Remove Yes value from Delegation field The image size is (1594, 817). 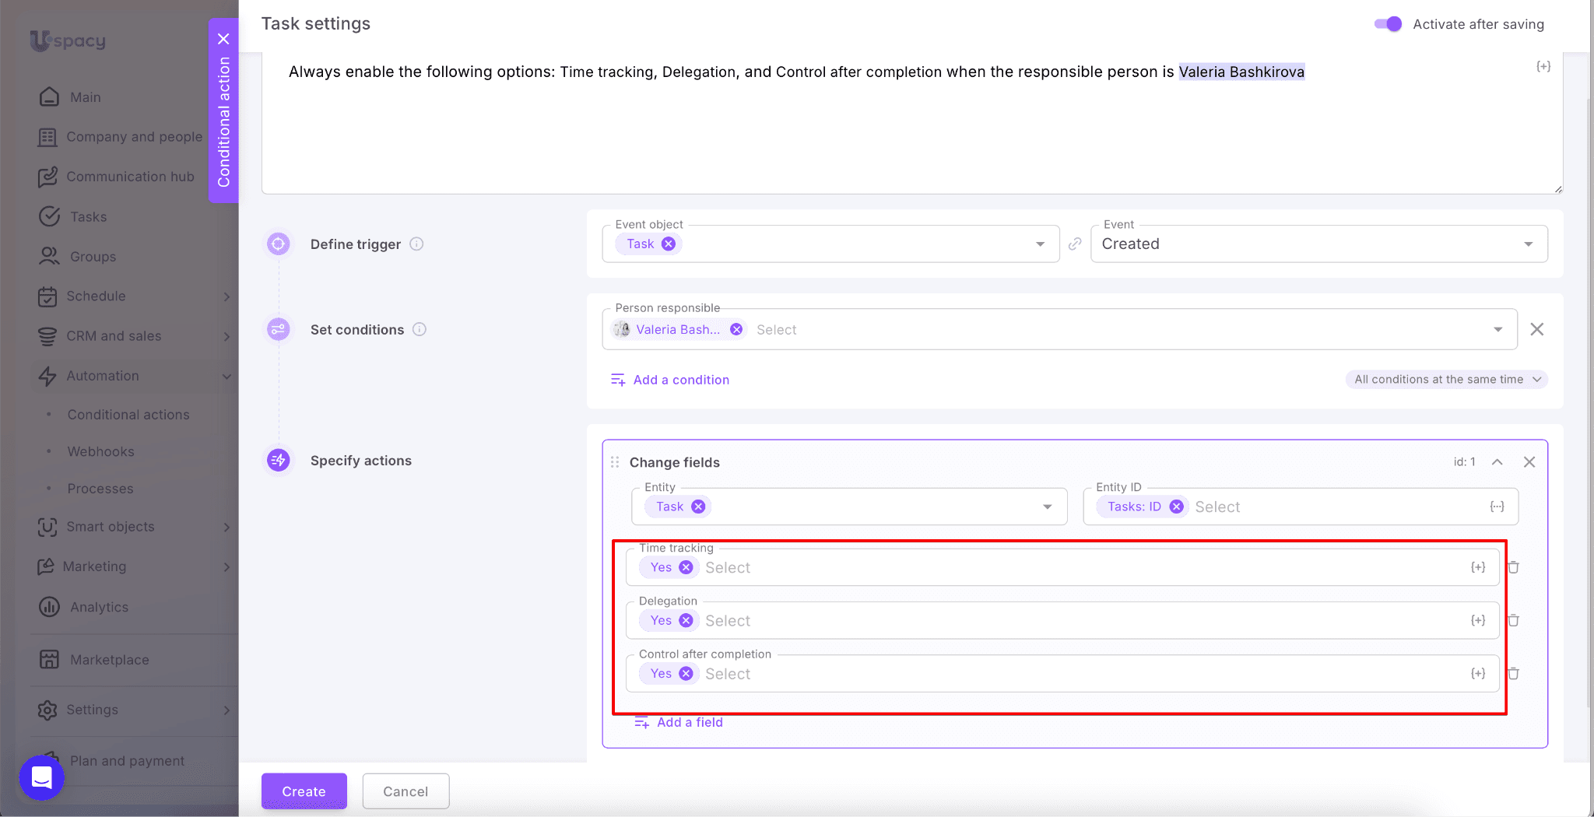tap(686, 620)
